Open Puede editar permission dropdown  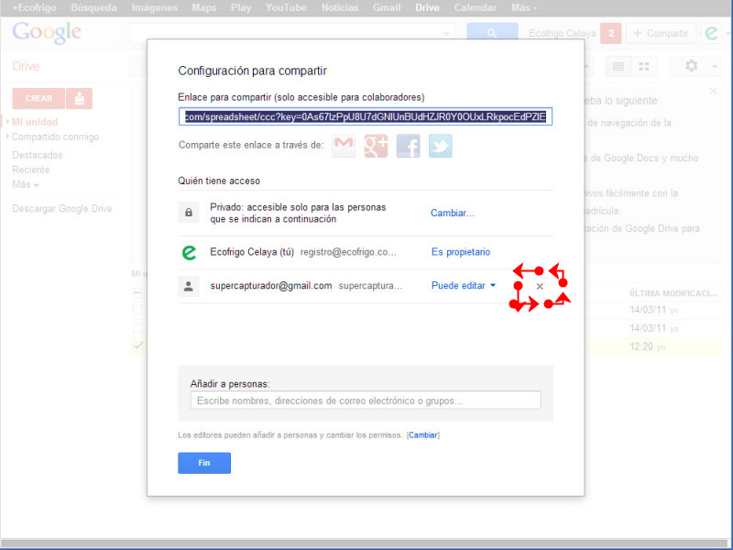point(464,286)
